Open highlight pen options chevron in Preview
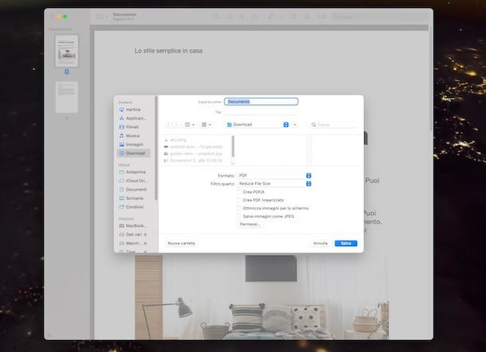Screen dimensions: 486x352 [281, 17]
